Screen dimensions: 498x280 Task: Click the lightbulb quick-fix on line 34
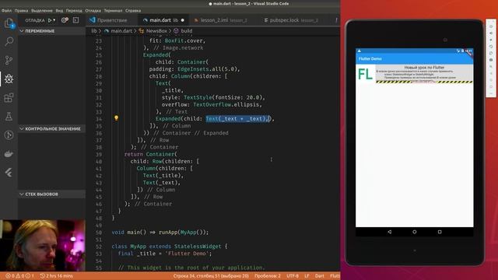(116, 118)
